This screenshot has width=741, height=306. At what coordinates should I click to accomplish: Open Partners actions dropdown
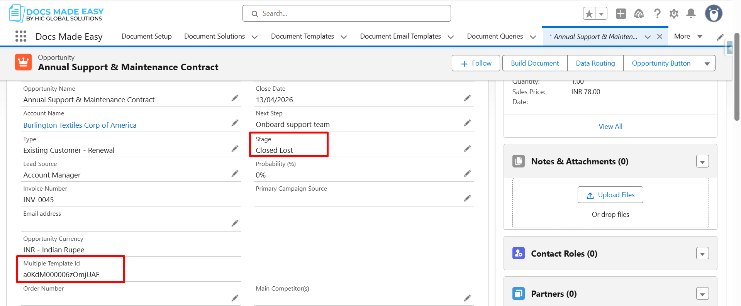[702, 294]
